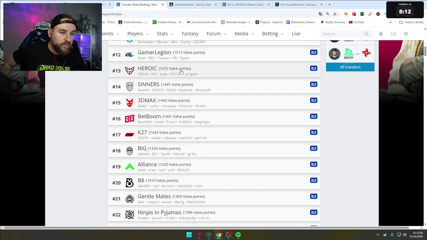This screenshot has width=427, height=240.
Task: Click the Ninjas in Pyjamas logo
Action: pyautogui.click(x=129, y=215)
